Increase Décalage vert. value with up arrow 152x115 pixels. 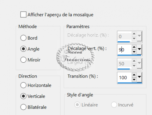[x=134, y=47]
